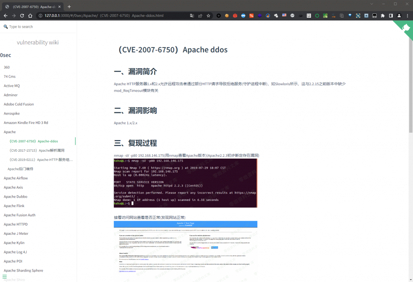Share this page via address bar icon
This screenshot has width=413, height=282.
pyautogui.click(x=200, y=16)
